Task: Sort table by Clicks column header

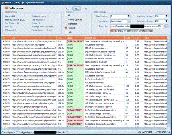Action: pos(129,38)
